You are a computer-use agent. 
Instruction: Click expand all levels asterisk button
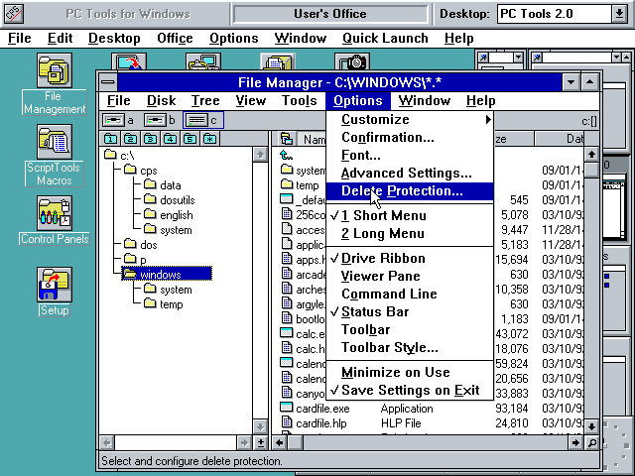(x=209, y=139)
